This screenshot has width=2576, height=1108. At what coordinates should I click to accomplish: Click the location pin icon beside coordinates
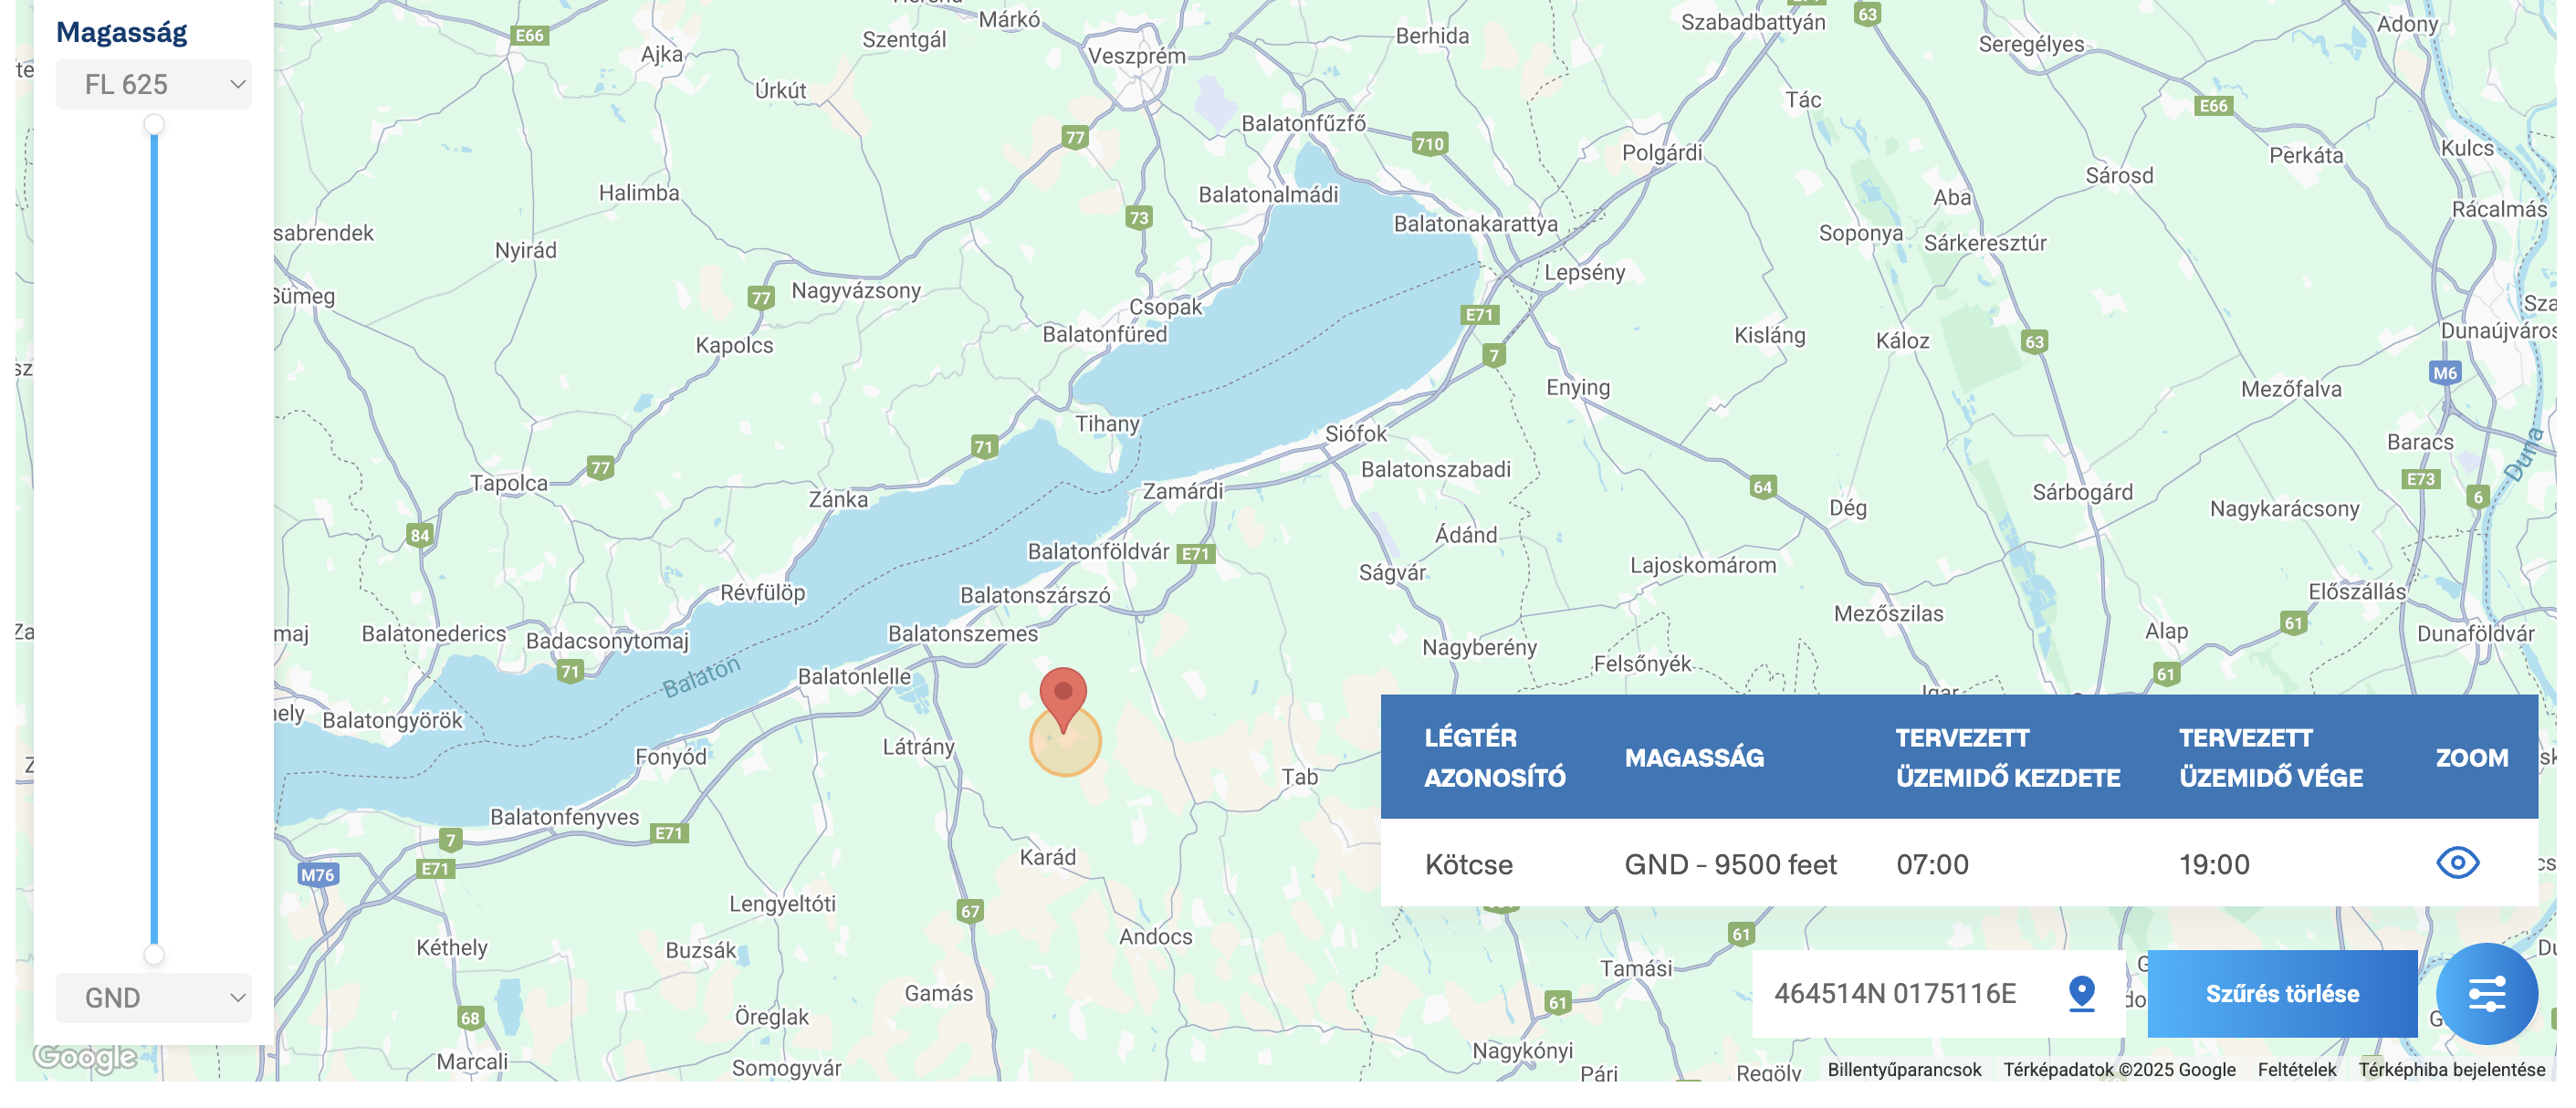2081,993
